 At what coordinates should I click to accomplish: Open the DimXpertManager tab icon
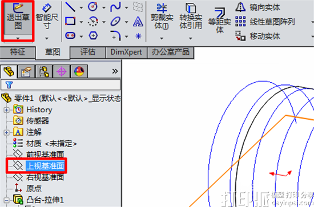[x=62, y=71]
